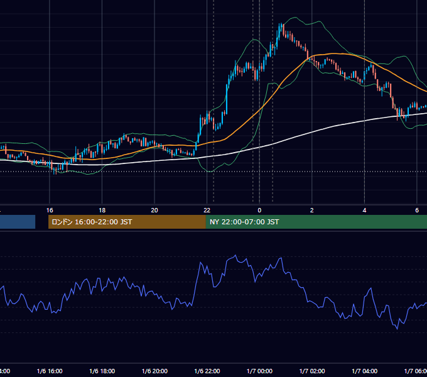Click the '2' hour label on chart axis
The image size is (427, 377).
tap(312, 210)
